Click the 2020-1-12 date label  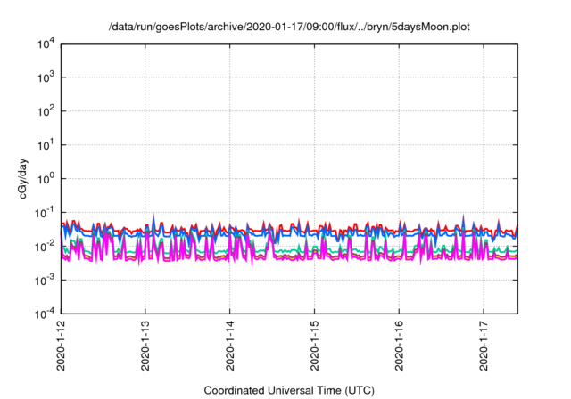click(61, 346)
